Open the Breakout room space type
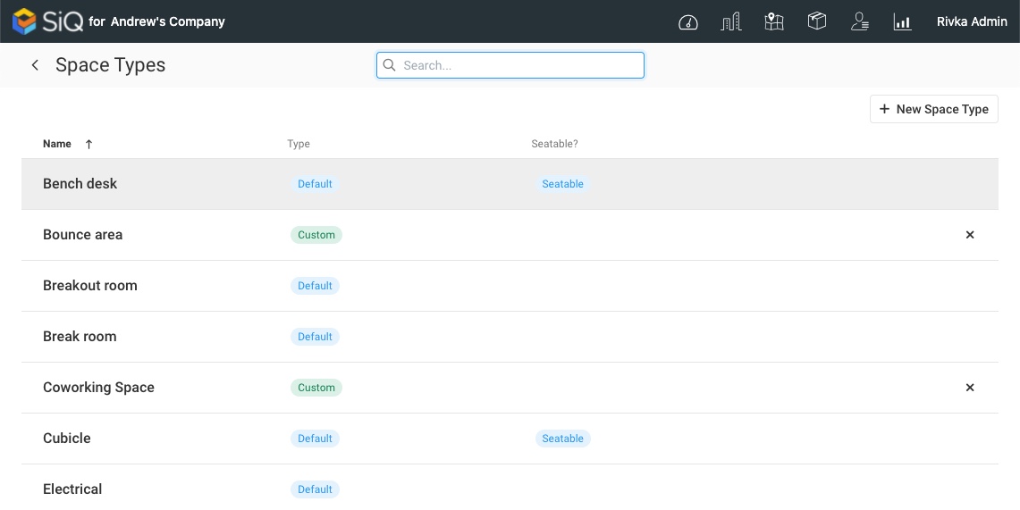Viewport: 1020px width, 510px height. 90,286
